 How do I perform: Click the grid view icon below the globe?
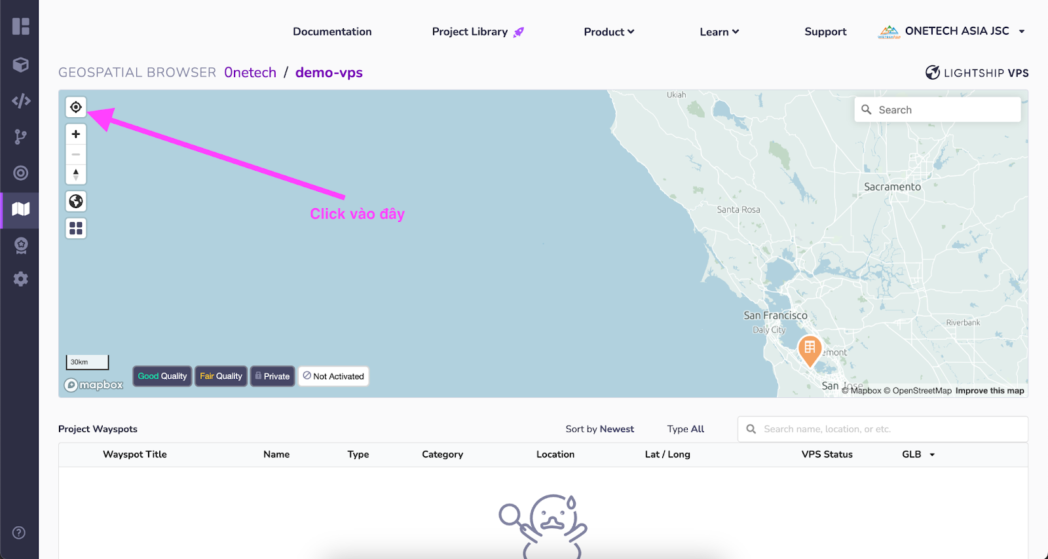pyautogui.click(x=75, y=228)
